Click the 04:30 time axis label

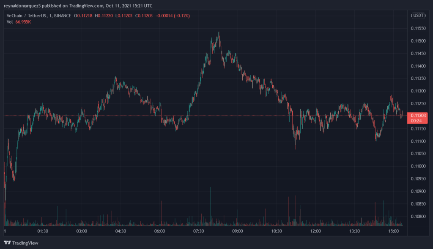coord(121,231)
